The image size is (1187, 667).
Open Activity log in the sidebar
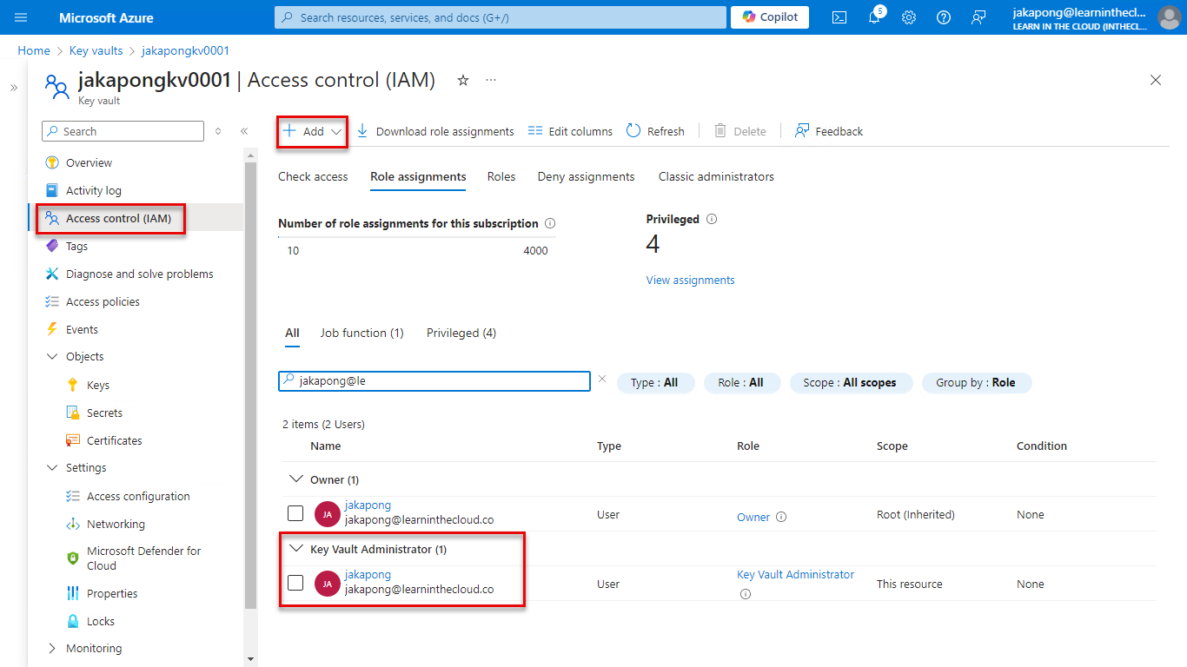(93, 190)
